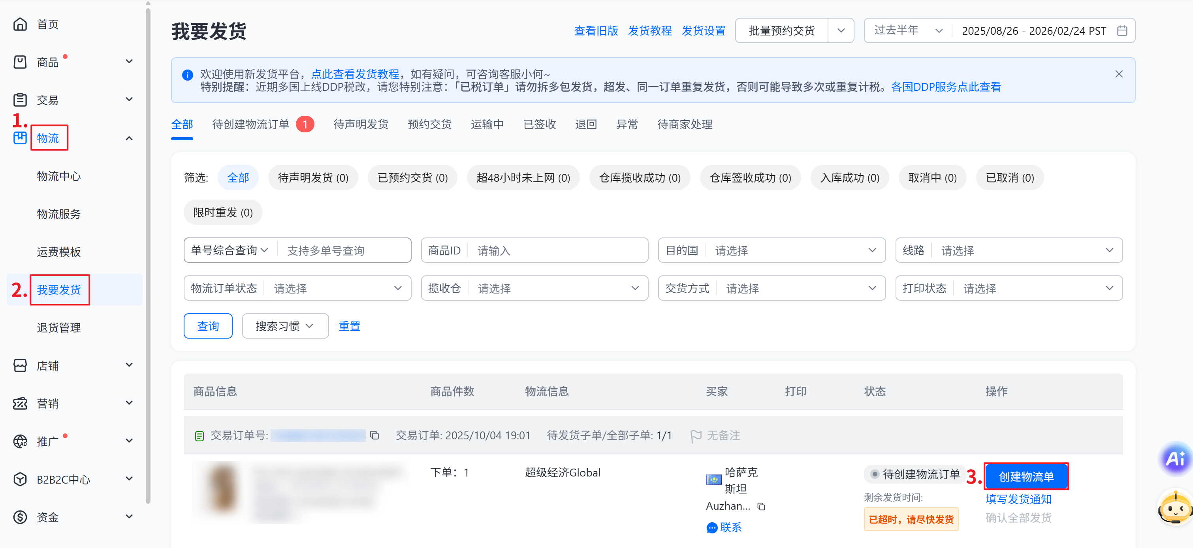Switch to the 运输中 tab
This screenshot has height=548, width=1193.
[487, 124]
